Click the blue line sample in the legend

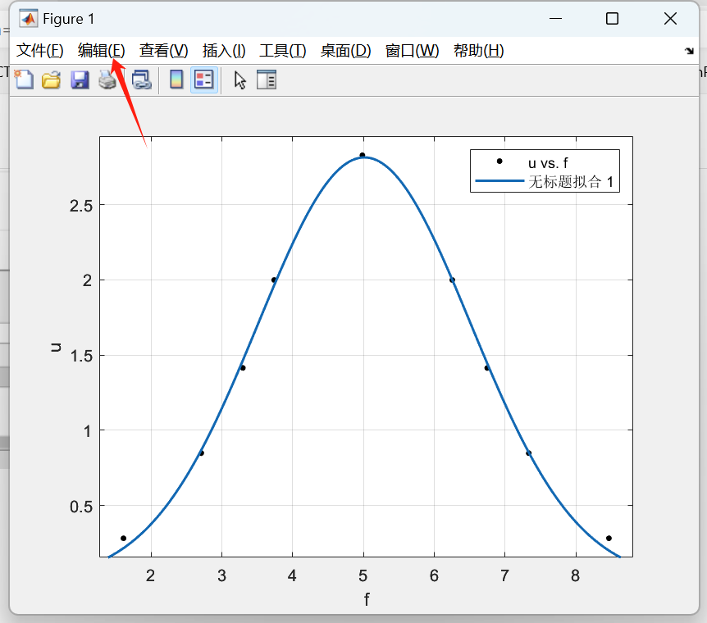[499, 182]
